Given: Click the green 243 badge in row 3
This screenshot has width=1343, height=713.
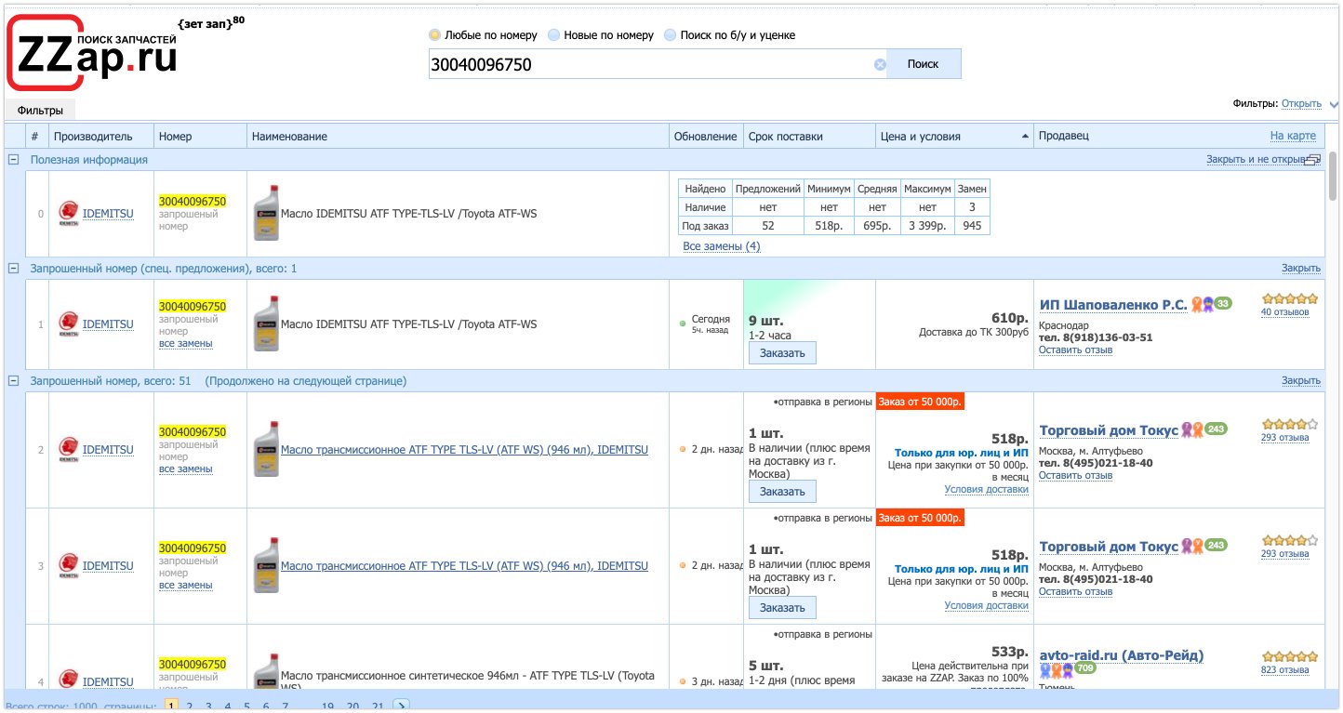Looking at the screenshot, I should 1216,546.
